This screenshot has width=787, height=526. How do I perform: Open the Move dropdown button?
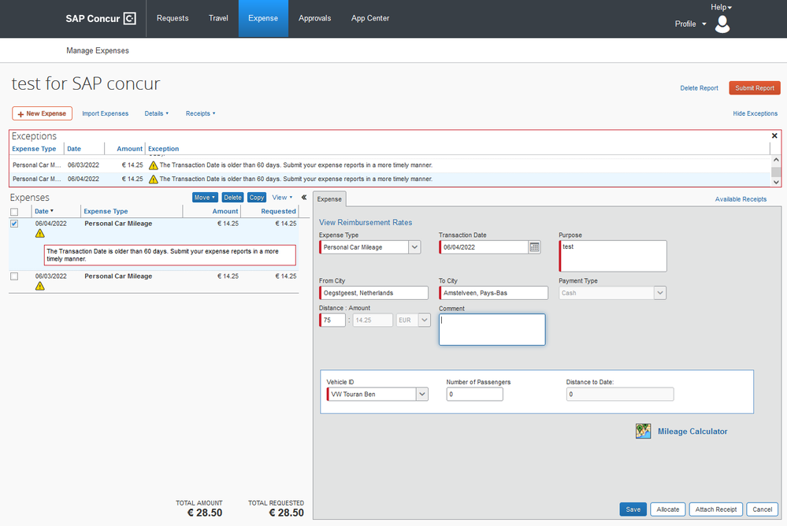205,198
